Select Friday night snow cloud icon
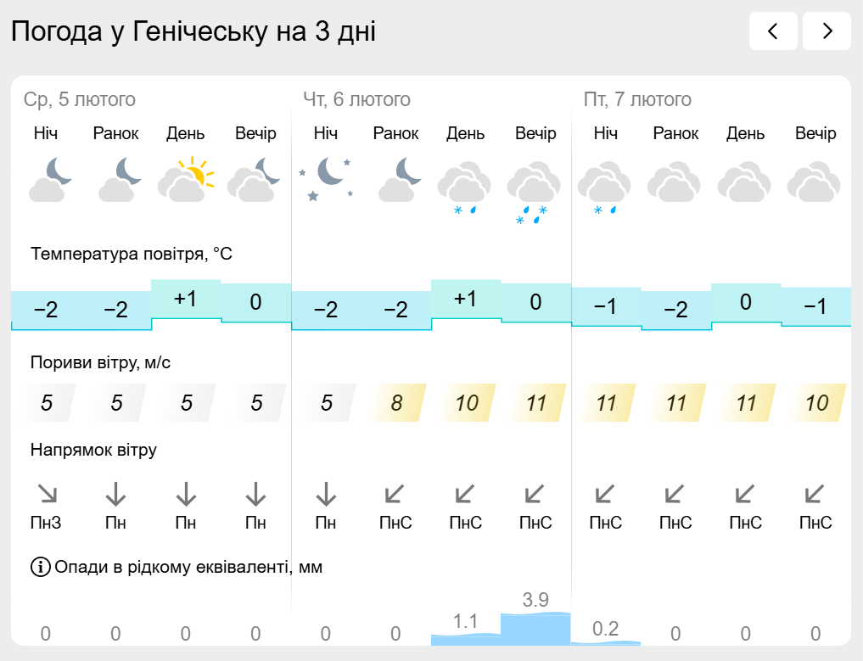Screen dimensions: 863x661 pyautogui.click(x=605, y=188)
